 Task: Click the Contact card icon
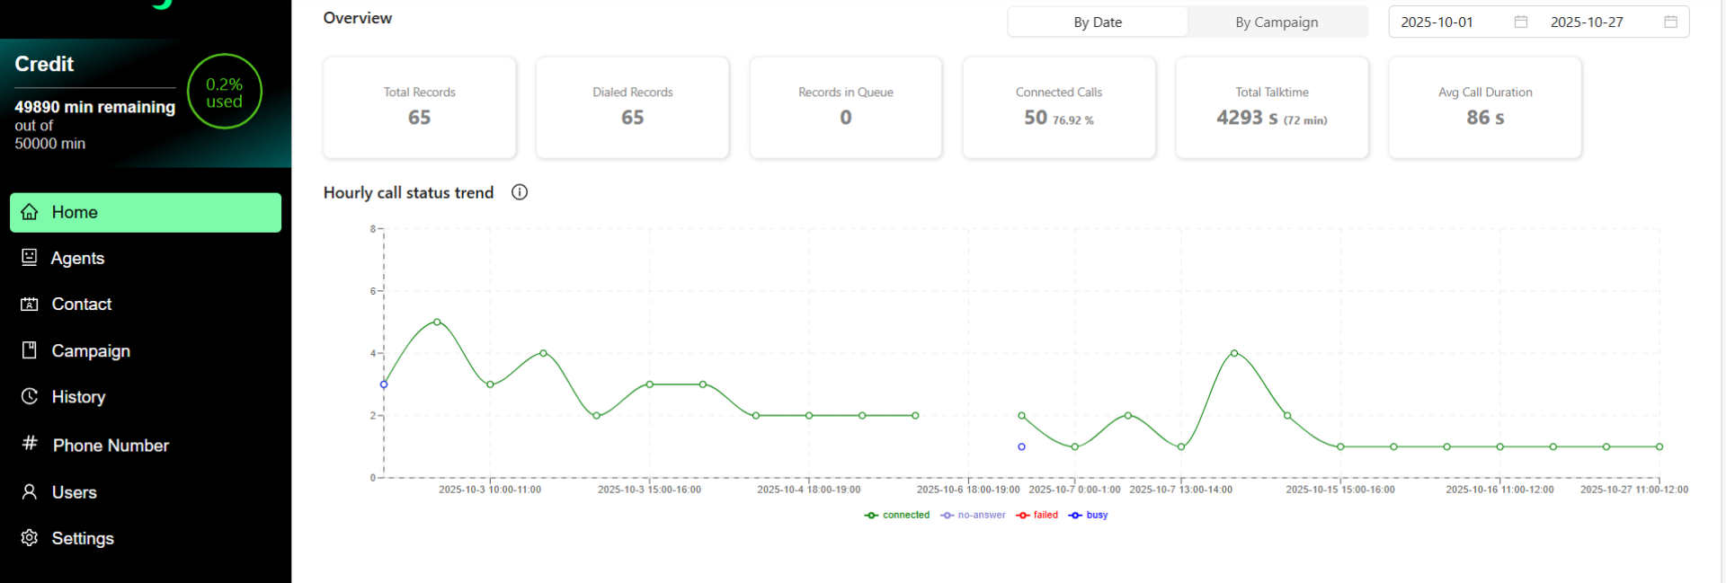pos(30,305)
